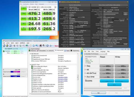Toggle the 4K-64Thrd checkbox in AS SSD
The width and height of the screenshot is (134, 97).
tap(85, 73)
